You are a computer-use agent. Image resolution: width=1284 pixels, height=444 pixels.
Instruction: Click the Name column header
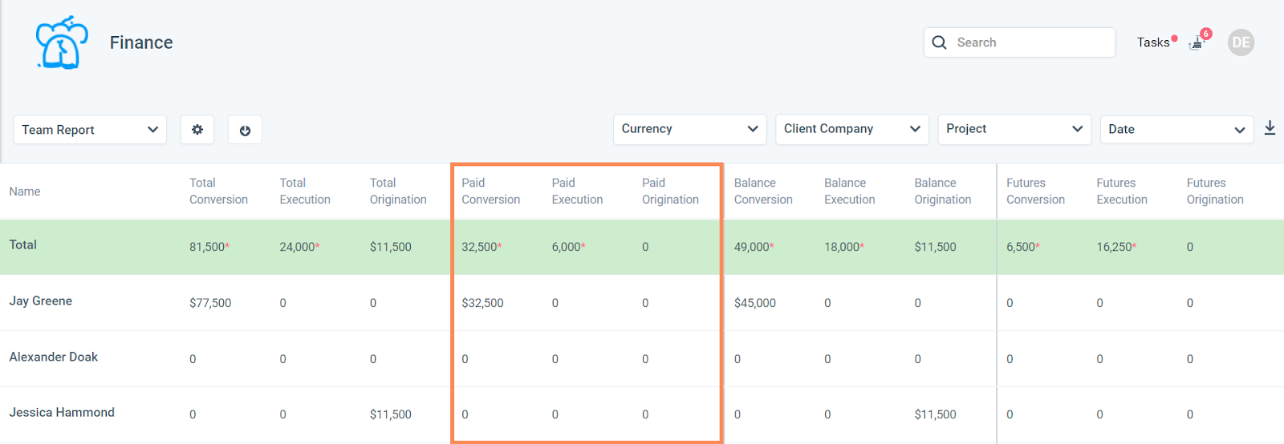click(25, 192)
